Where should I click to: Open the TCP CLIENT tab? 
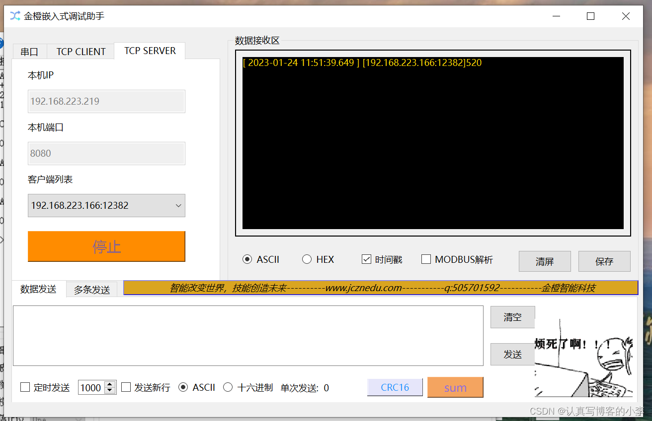[x=81, y=52]
